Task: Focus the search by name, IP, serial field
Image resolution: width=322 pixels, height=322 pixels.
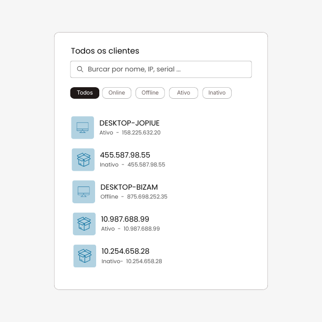Action: [x=165, y=69]
